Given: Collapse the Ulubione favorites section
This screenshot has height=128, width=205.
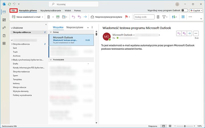Looking at the screenshot, I should click(12, 28).
